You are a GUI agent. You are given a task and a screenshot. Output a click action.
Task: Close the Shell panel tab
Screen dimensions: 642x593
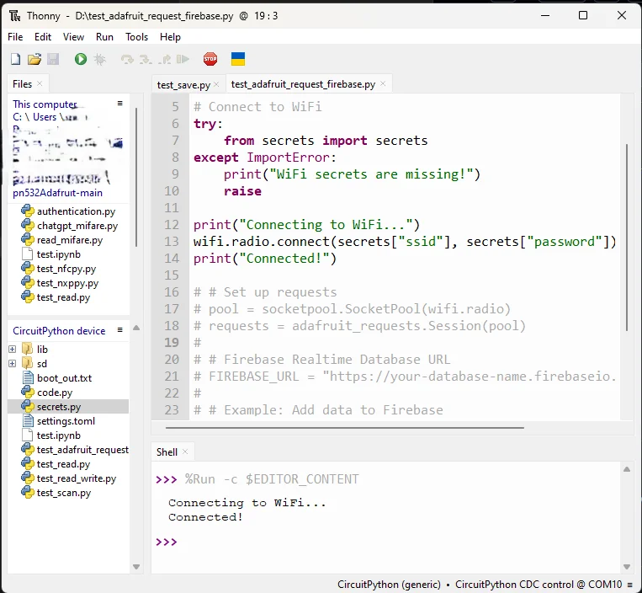pyautogui.click(x=185, y=451)
